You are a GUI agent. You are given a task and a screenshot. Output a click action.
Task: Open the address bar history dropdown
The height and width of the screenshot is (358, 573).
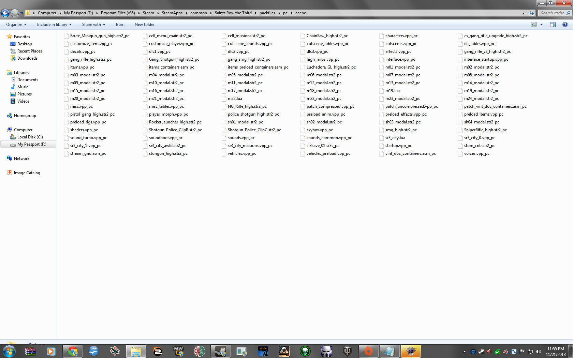tap(524, 13)
